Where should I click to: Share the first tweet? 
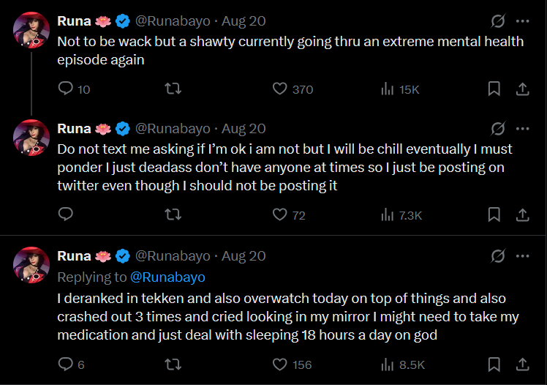(523, 89)
